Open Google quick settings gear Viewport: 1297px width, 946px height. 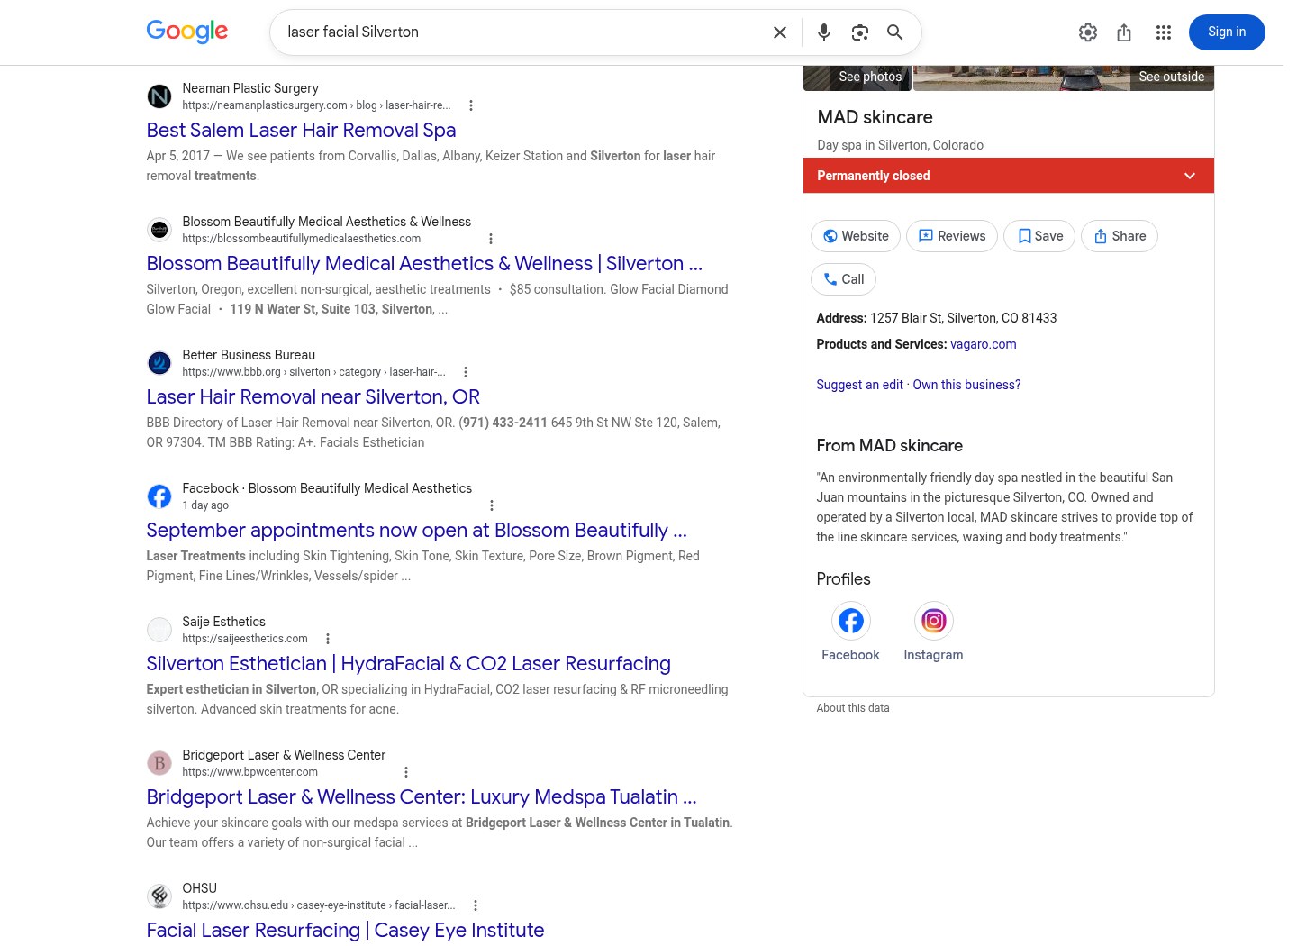pyautogui.click(x=1088, y=32)
